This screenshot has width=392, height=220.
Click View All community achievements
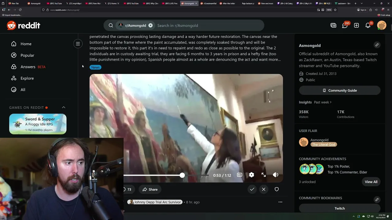tap(371, 182)
